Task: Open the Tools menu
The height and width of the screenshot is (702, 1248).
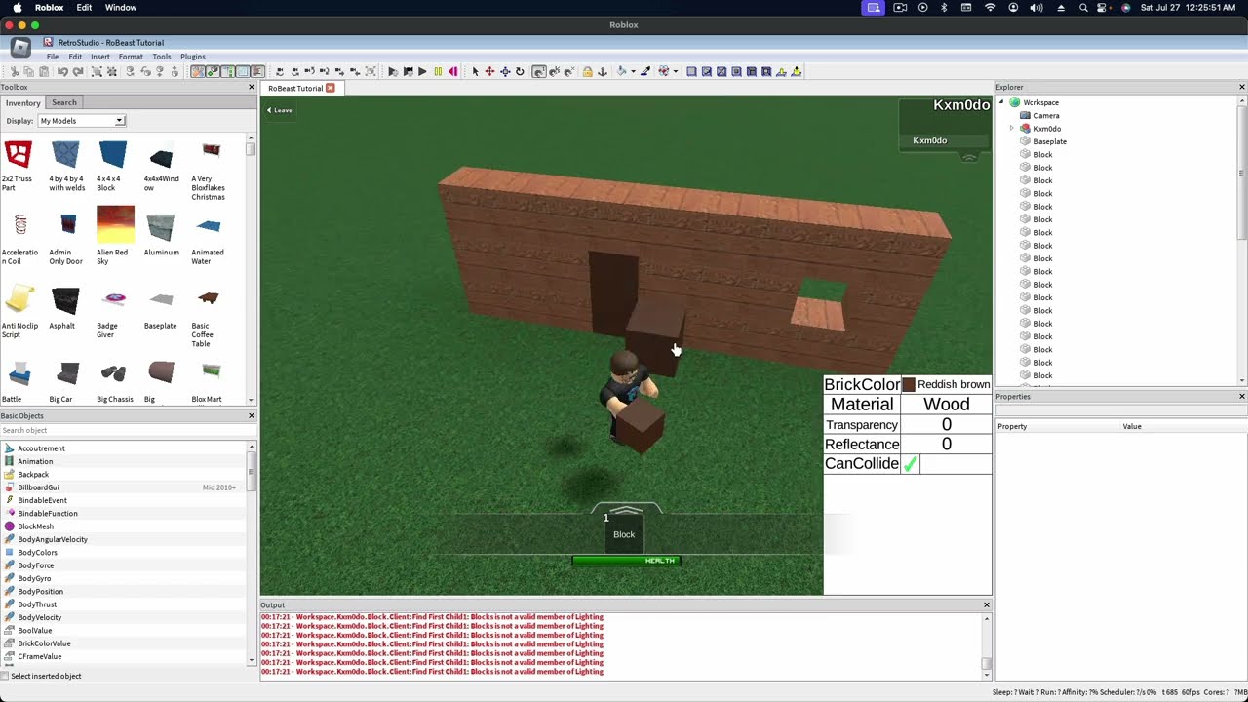Action: click(x=162, y=57)
